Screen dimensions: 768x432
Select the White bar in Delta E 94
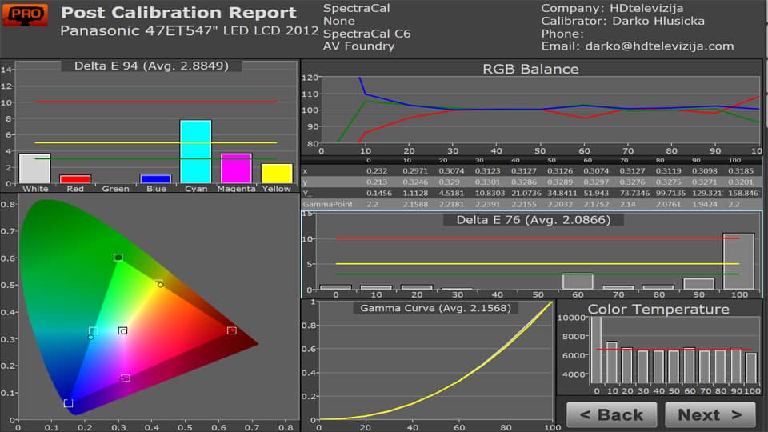click(x=34, y=169)
